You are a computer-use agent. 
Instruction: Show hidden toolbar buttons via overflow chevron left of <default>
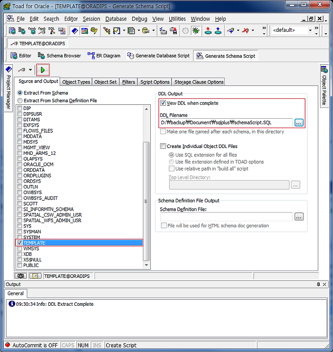point(264,30)
